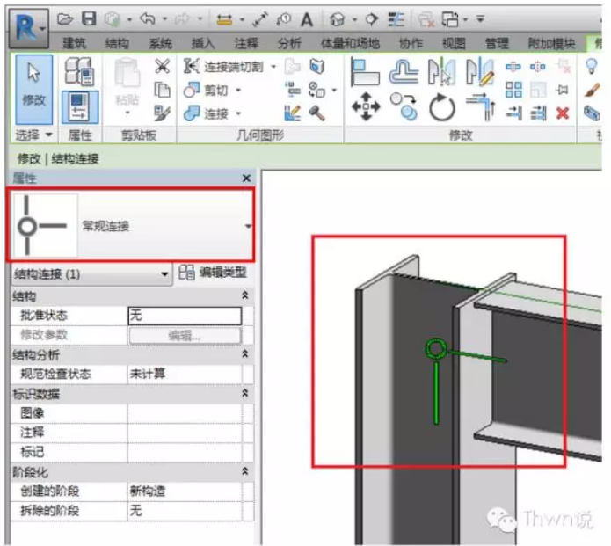The image size is (611, 546).
Task: Open the 视图 ribbon tab
Action: 454,43
